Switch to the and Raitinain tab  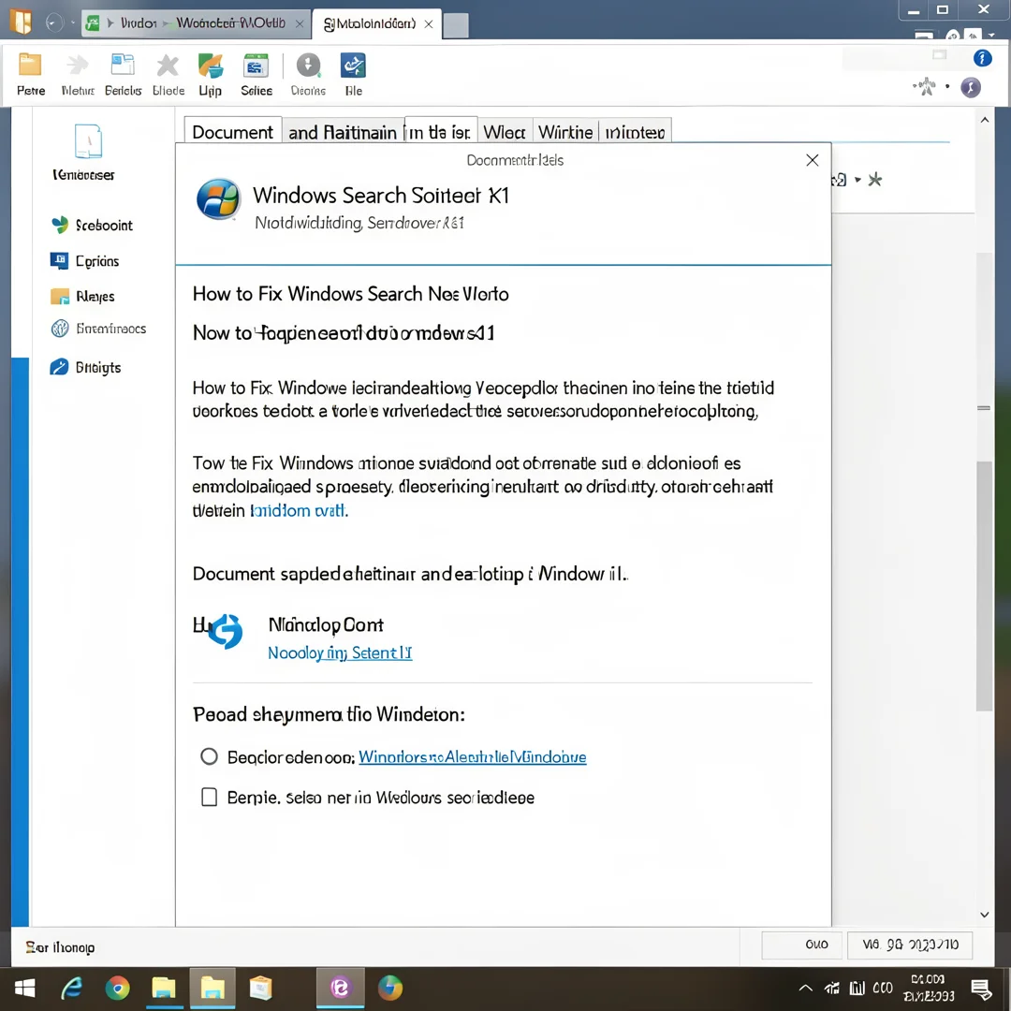point(343,132)
